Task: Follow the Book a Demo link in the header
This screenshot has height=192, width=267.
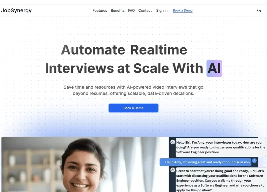Action: tap(183, 11)
